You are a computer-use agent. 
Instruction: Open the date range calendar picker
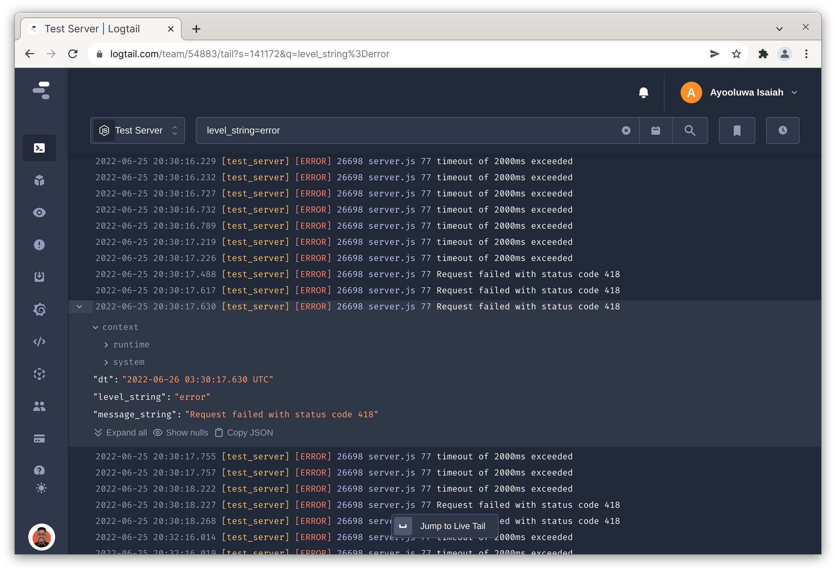point(655,130)
